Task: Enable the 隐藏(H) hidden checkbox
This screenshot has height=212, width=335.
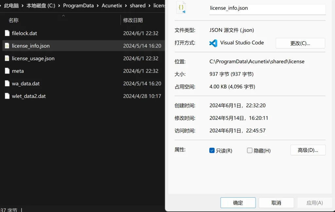Action: pyautogui.click(x=250, y=150)
